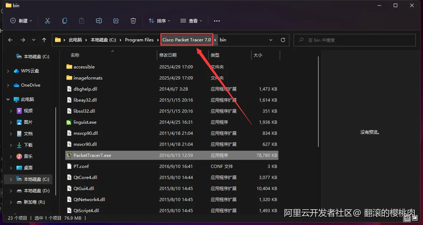This screenshot has height=225, width=423.
Task: Open the 新建 new item menu
Action: [x=21, y=21]
